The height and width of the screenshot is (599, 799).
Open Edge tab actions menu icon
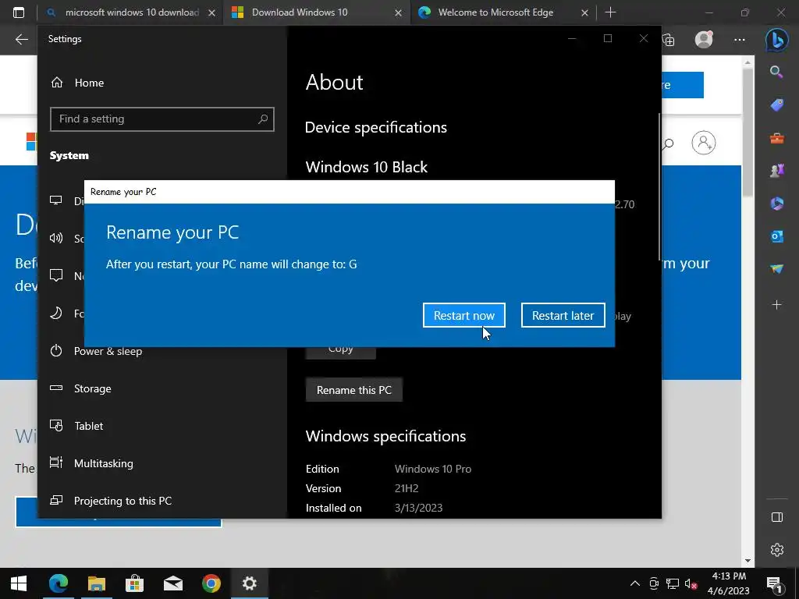click(19, 12)
